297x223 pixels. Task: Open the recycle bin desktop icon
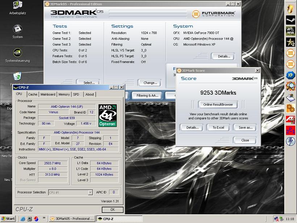click(x=18, y=77)
